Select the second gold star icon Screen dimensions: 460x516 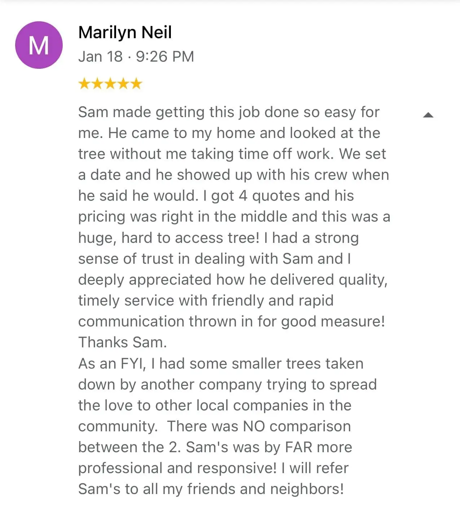pyautogui.click(x=97, y=84)
